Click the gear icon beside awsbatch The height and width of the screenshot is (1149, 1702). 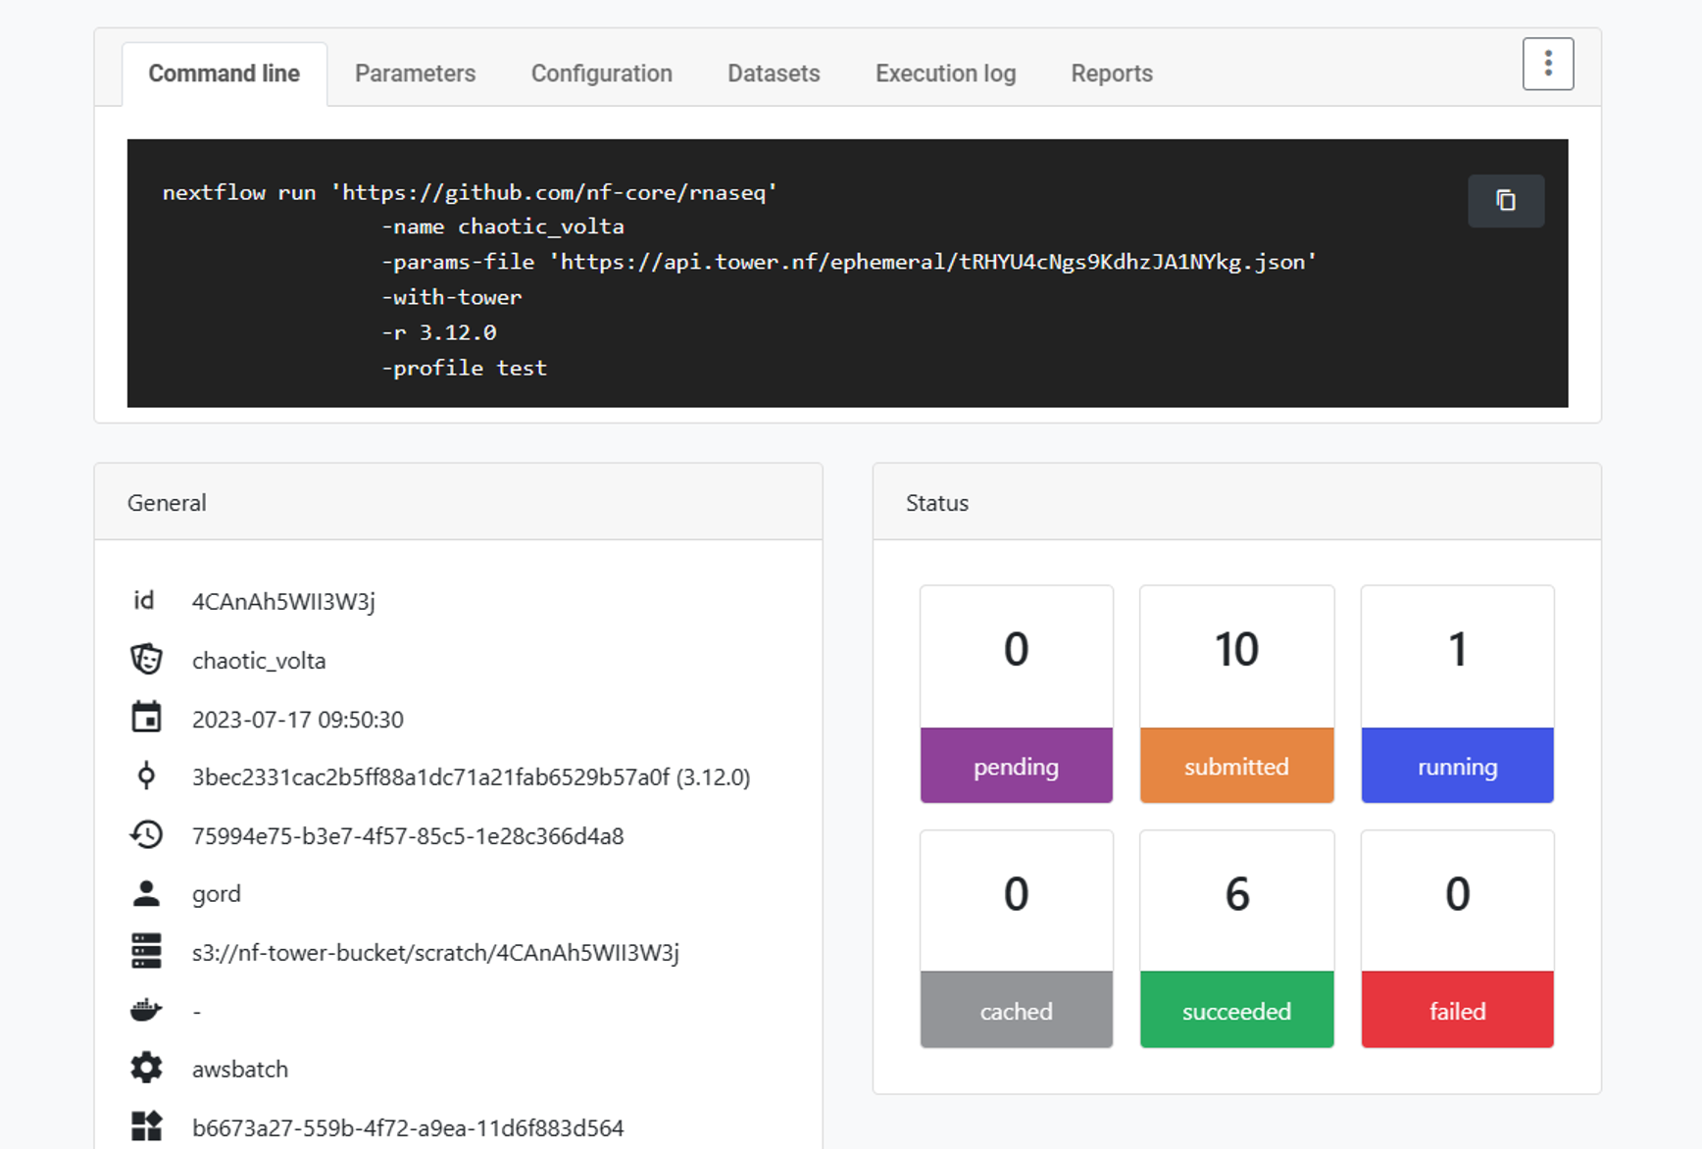coord(146,1068)
